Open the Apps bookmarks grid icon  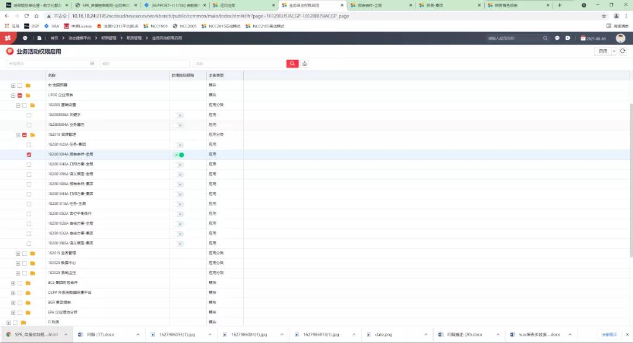coord(6,26)
